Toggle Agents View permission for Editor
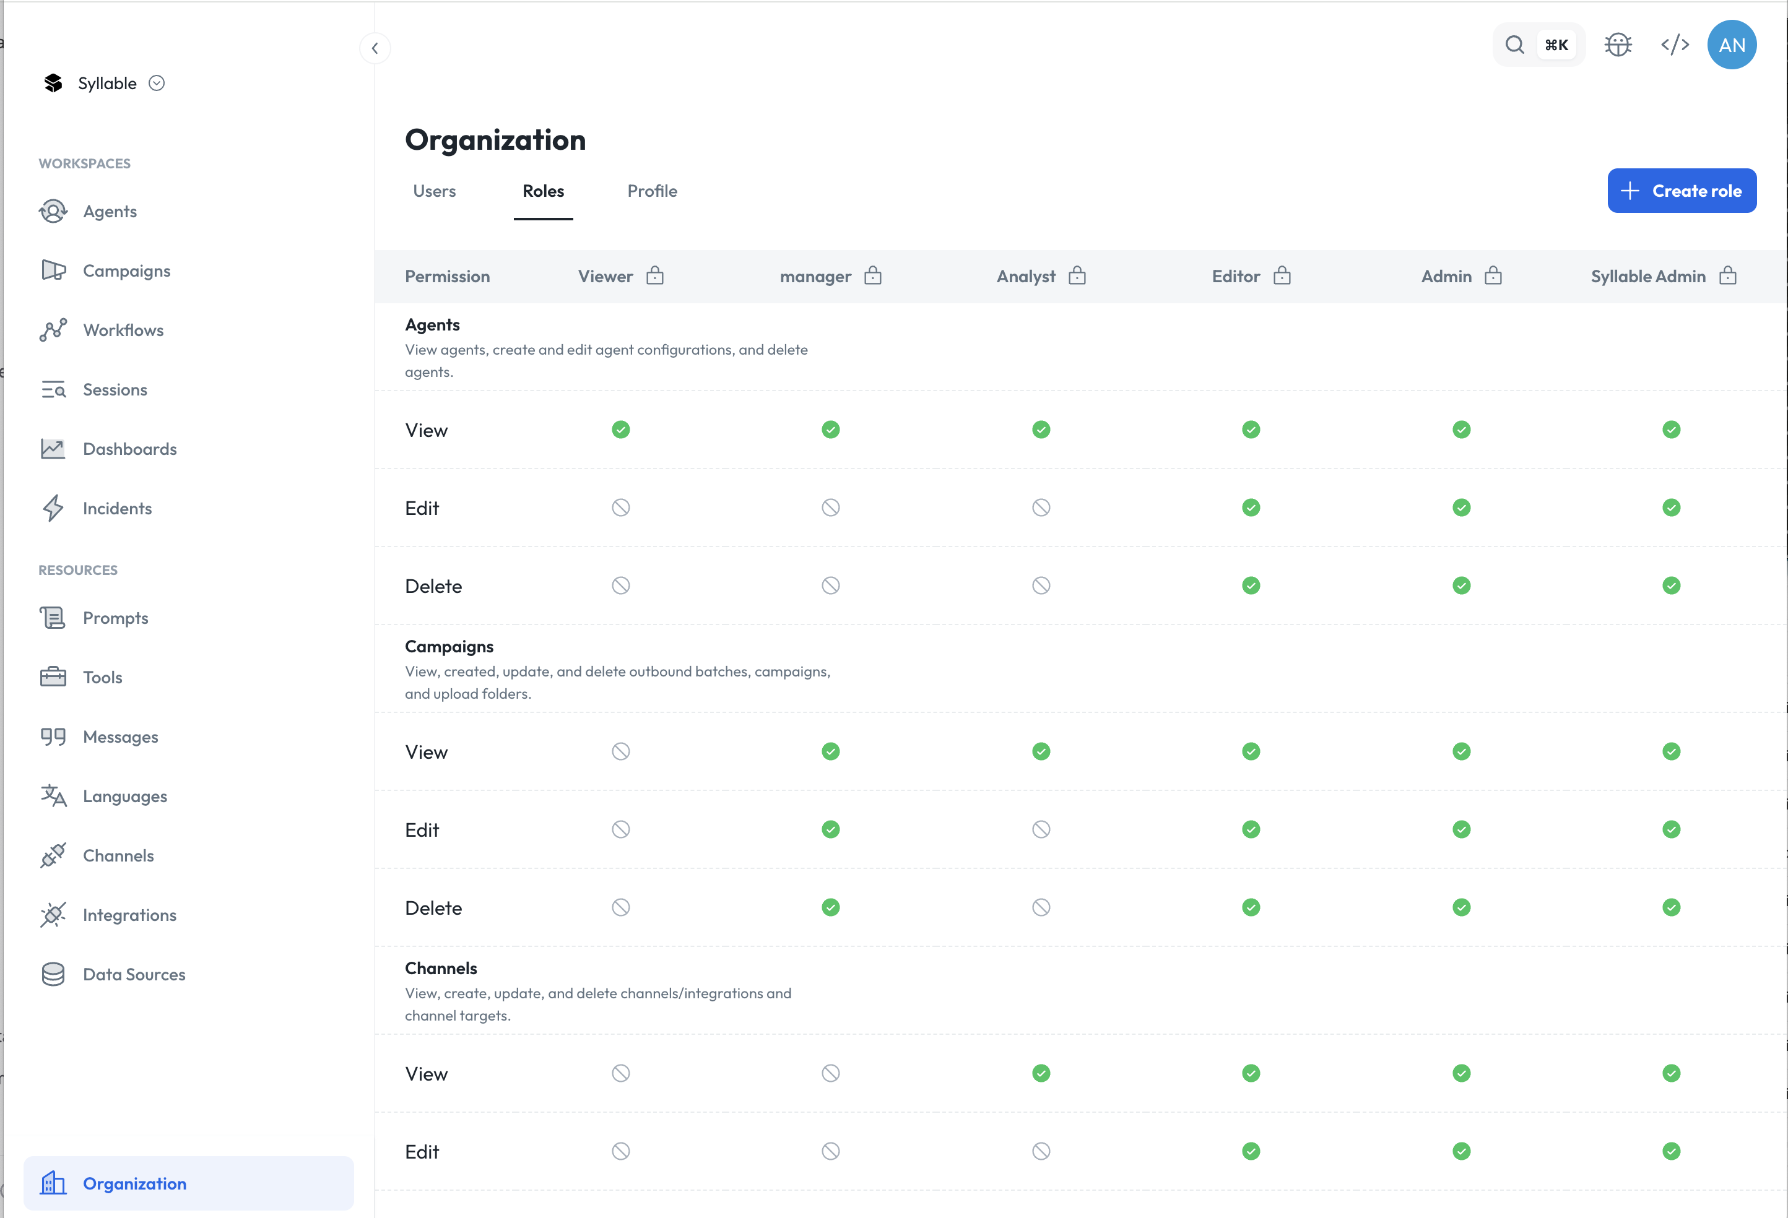 [1251, 430]
